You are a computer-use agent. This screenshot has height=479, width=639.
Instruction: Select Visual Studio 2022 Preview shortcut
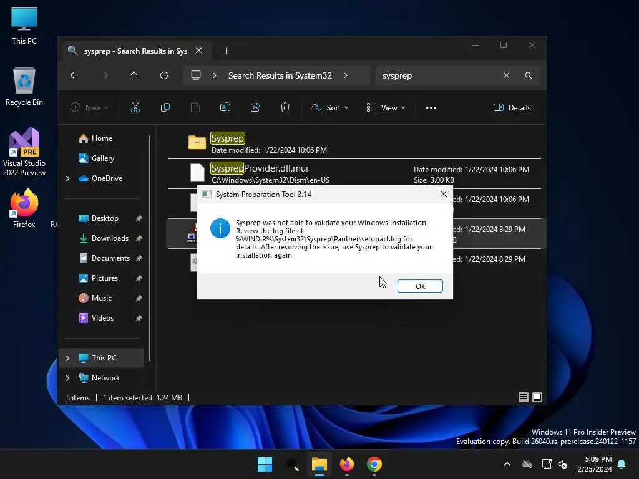point(24,152)
